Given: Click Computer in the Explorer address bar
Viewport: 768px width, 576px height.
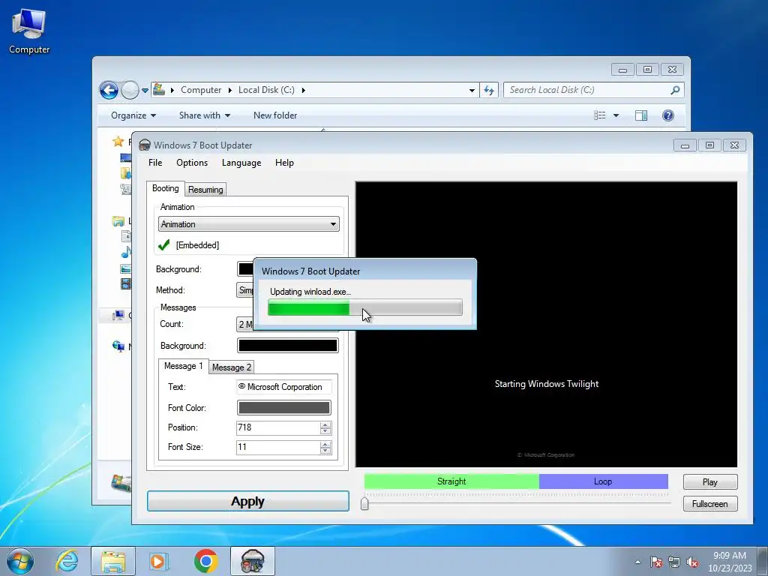Looking at the screenshot, I should (x=201, y=90).
